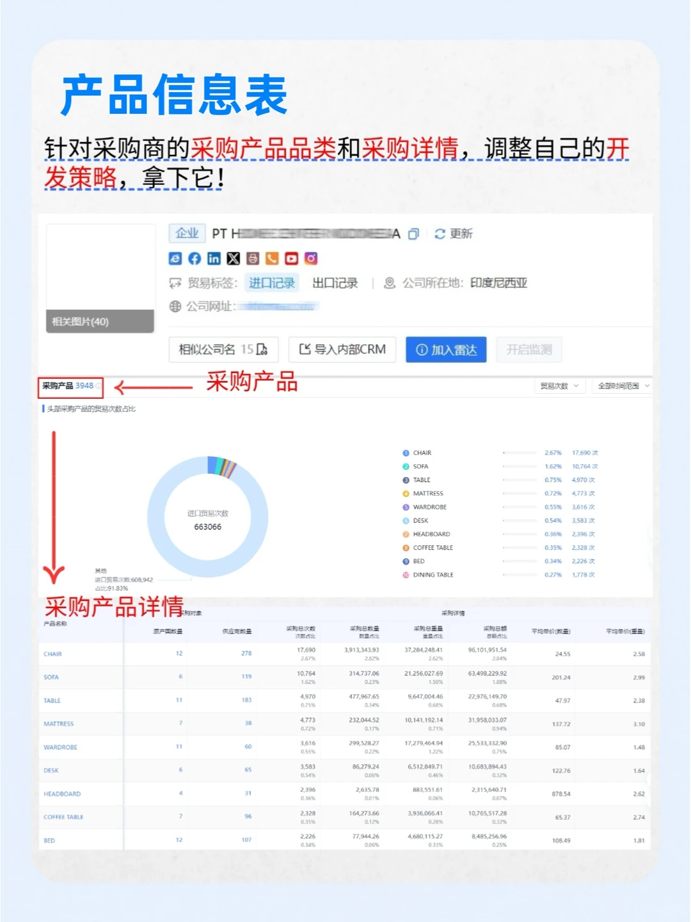Open the YouTube channel icon
This screenshot has height=922, width=691.
pos(291,259)
